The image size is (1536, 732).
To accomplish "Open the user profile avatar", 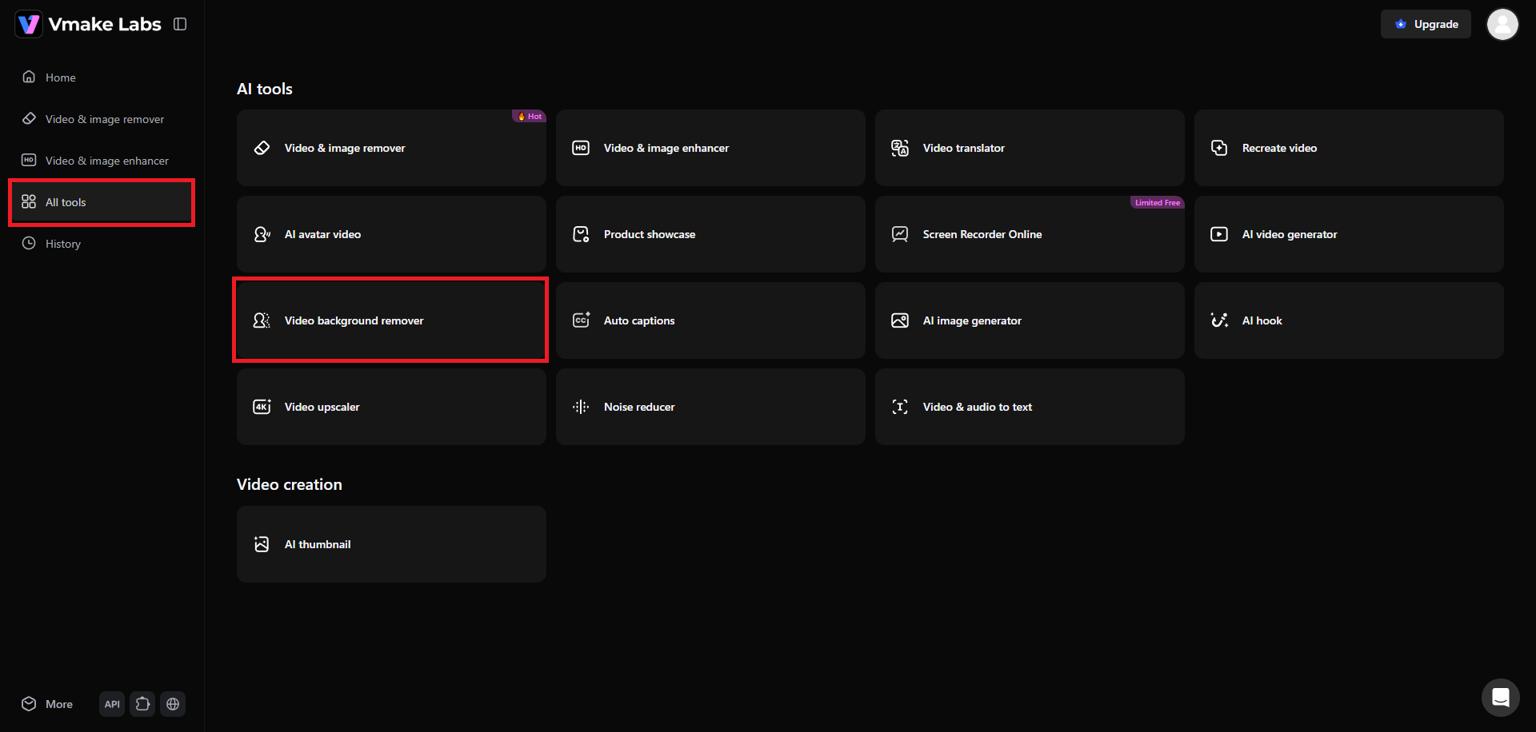I will (1502, 24).
